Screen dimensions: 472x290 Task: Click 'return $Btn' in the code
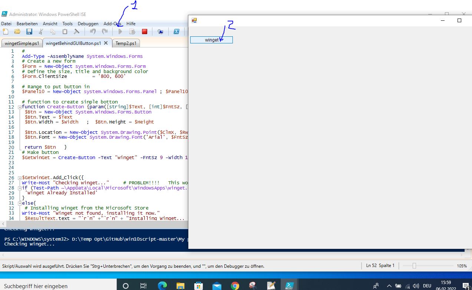40,147
